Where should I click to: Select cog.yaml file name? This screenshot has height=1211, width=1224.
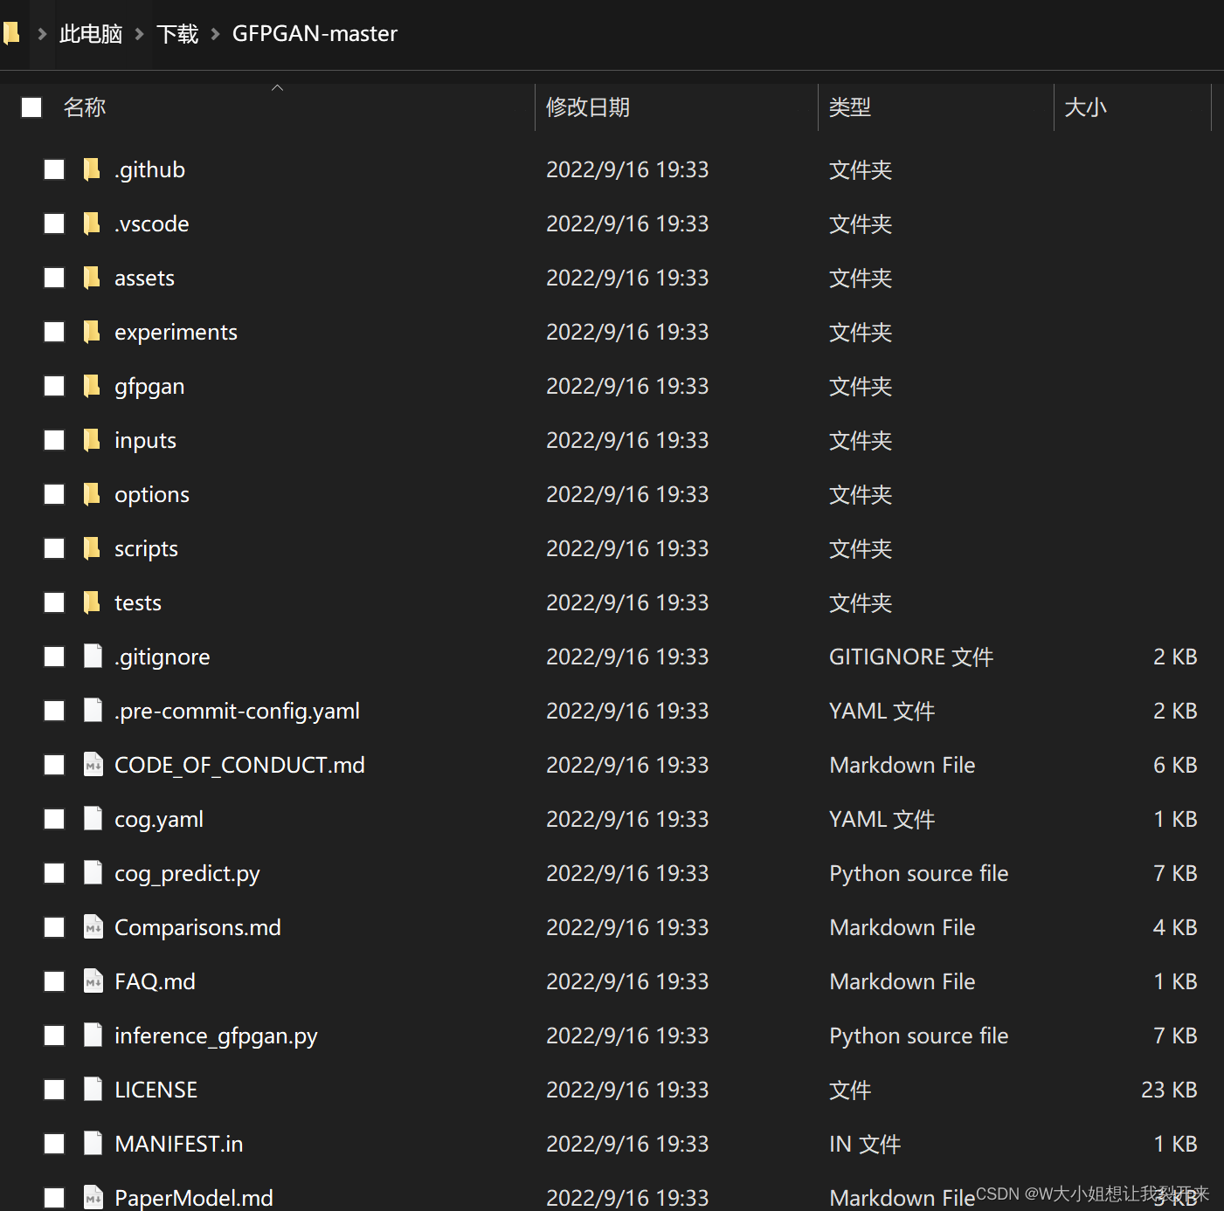[x=159, y=819]
